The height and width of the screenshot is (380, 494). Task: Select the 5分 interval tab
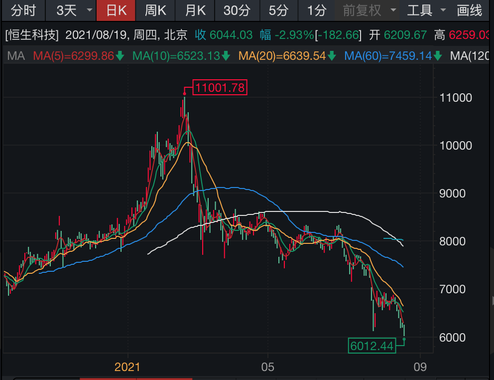click(279, 10)
